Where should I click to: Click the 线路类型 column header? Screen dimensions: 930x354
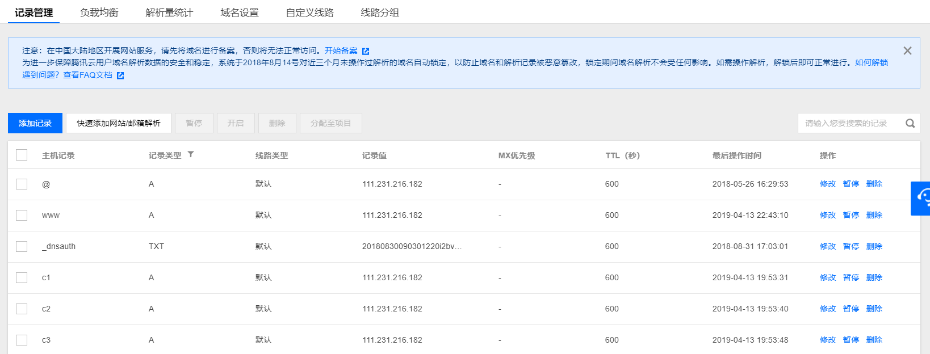[x=272, y=155]
